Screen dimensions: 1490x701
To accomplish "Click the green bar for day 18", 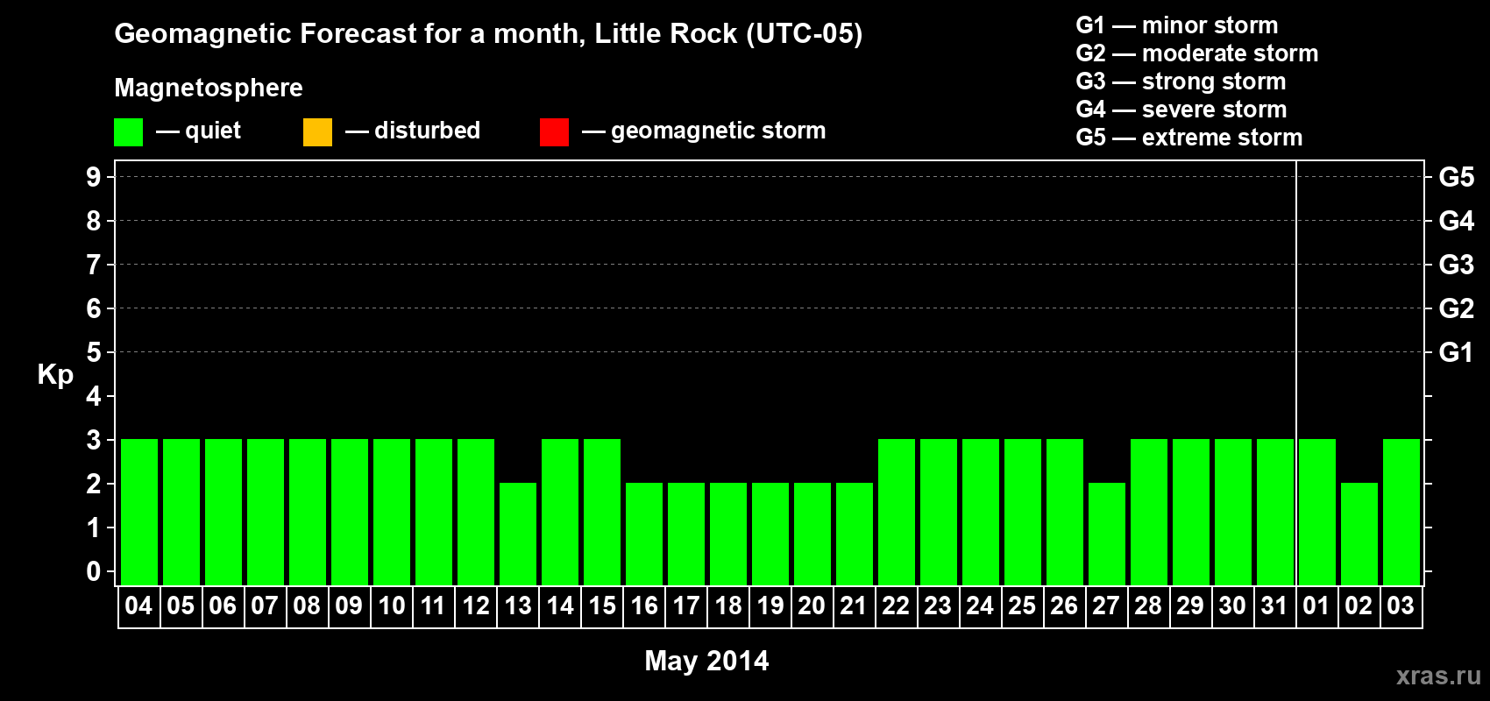I will 728,534.
